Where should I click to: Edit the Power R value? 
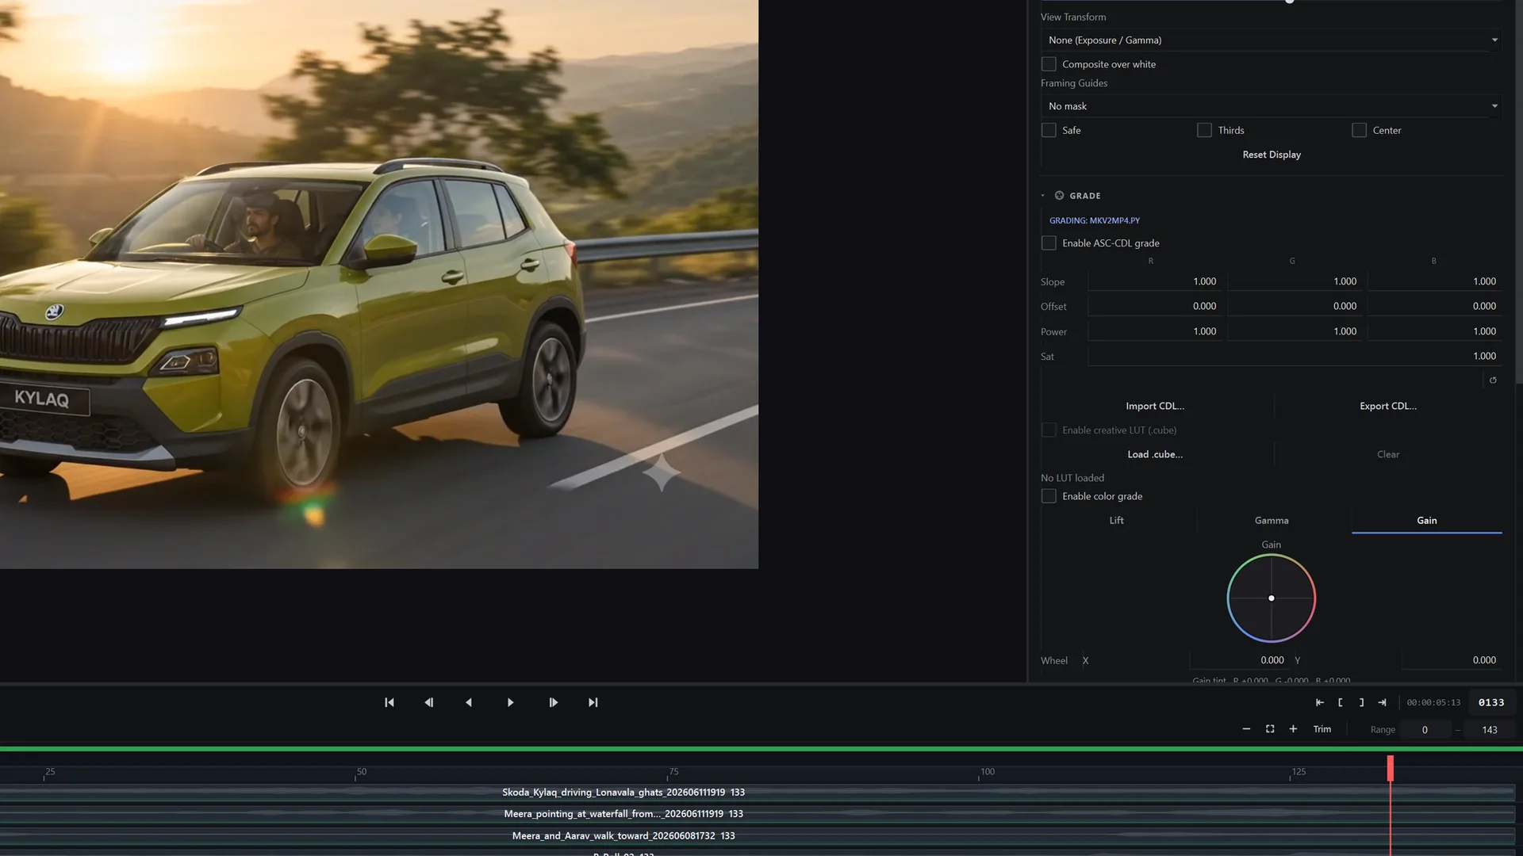point(1156,331)
